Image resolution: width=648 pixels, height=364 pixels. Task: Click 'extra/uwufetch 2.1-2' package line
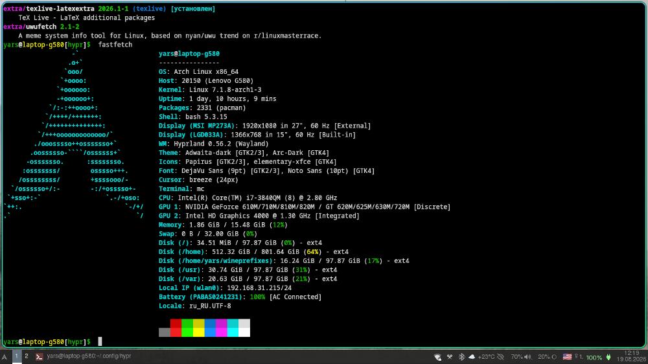(x=41, y=27)
